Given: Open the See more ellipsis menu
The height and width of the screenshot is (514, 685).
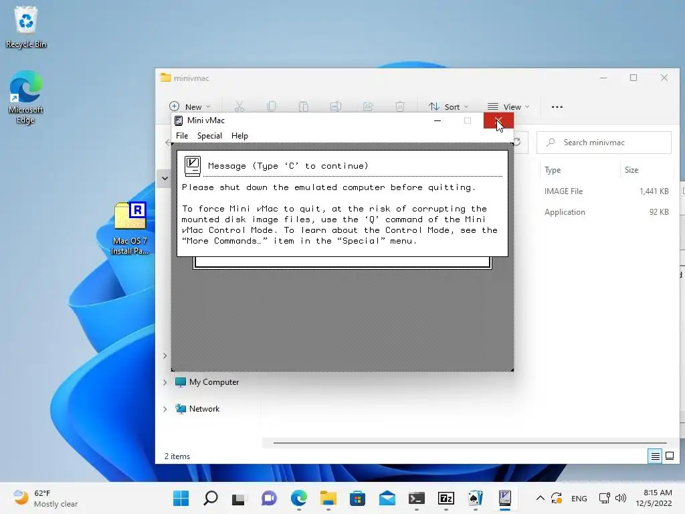Looking at the screenshot, I should pyautogui.click(x=557, y=106).
